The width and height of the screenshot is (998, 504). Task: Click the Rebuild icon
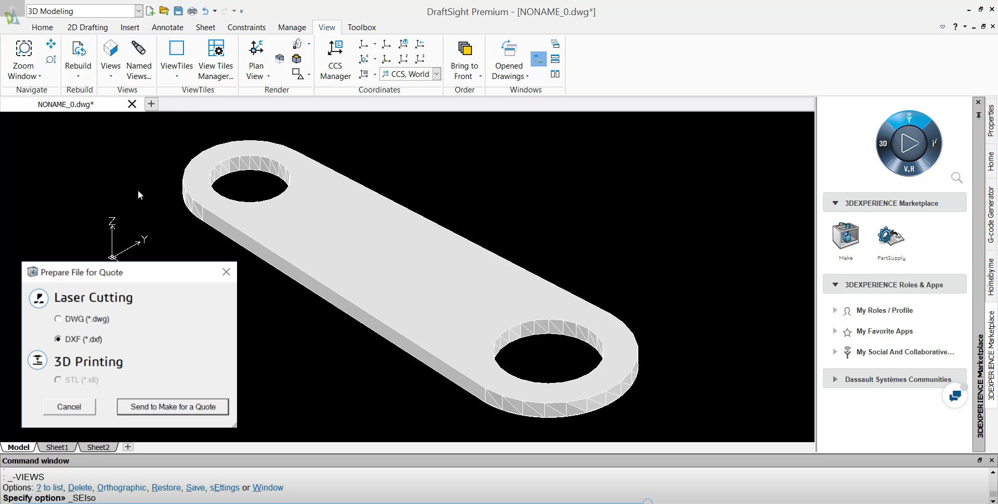78,48
